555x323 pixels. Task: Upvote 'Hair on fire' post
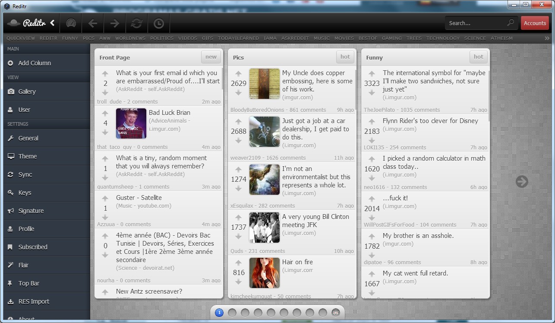238,263
